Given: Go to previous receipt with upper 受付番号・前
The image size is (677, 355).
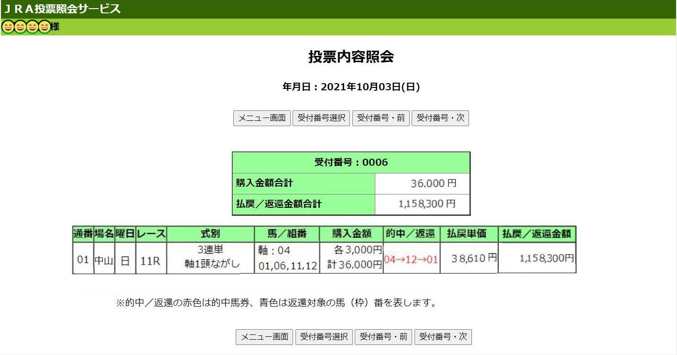Looking at the screenshot, I should click(381, 118).
